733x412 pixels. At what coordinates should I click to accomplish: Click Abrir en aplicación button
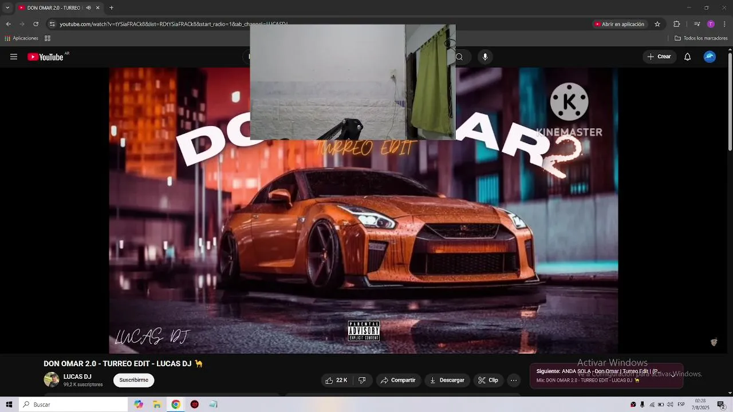(620, 24)
